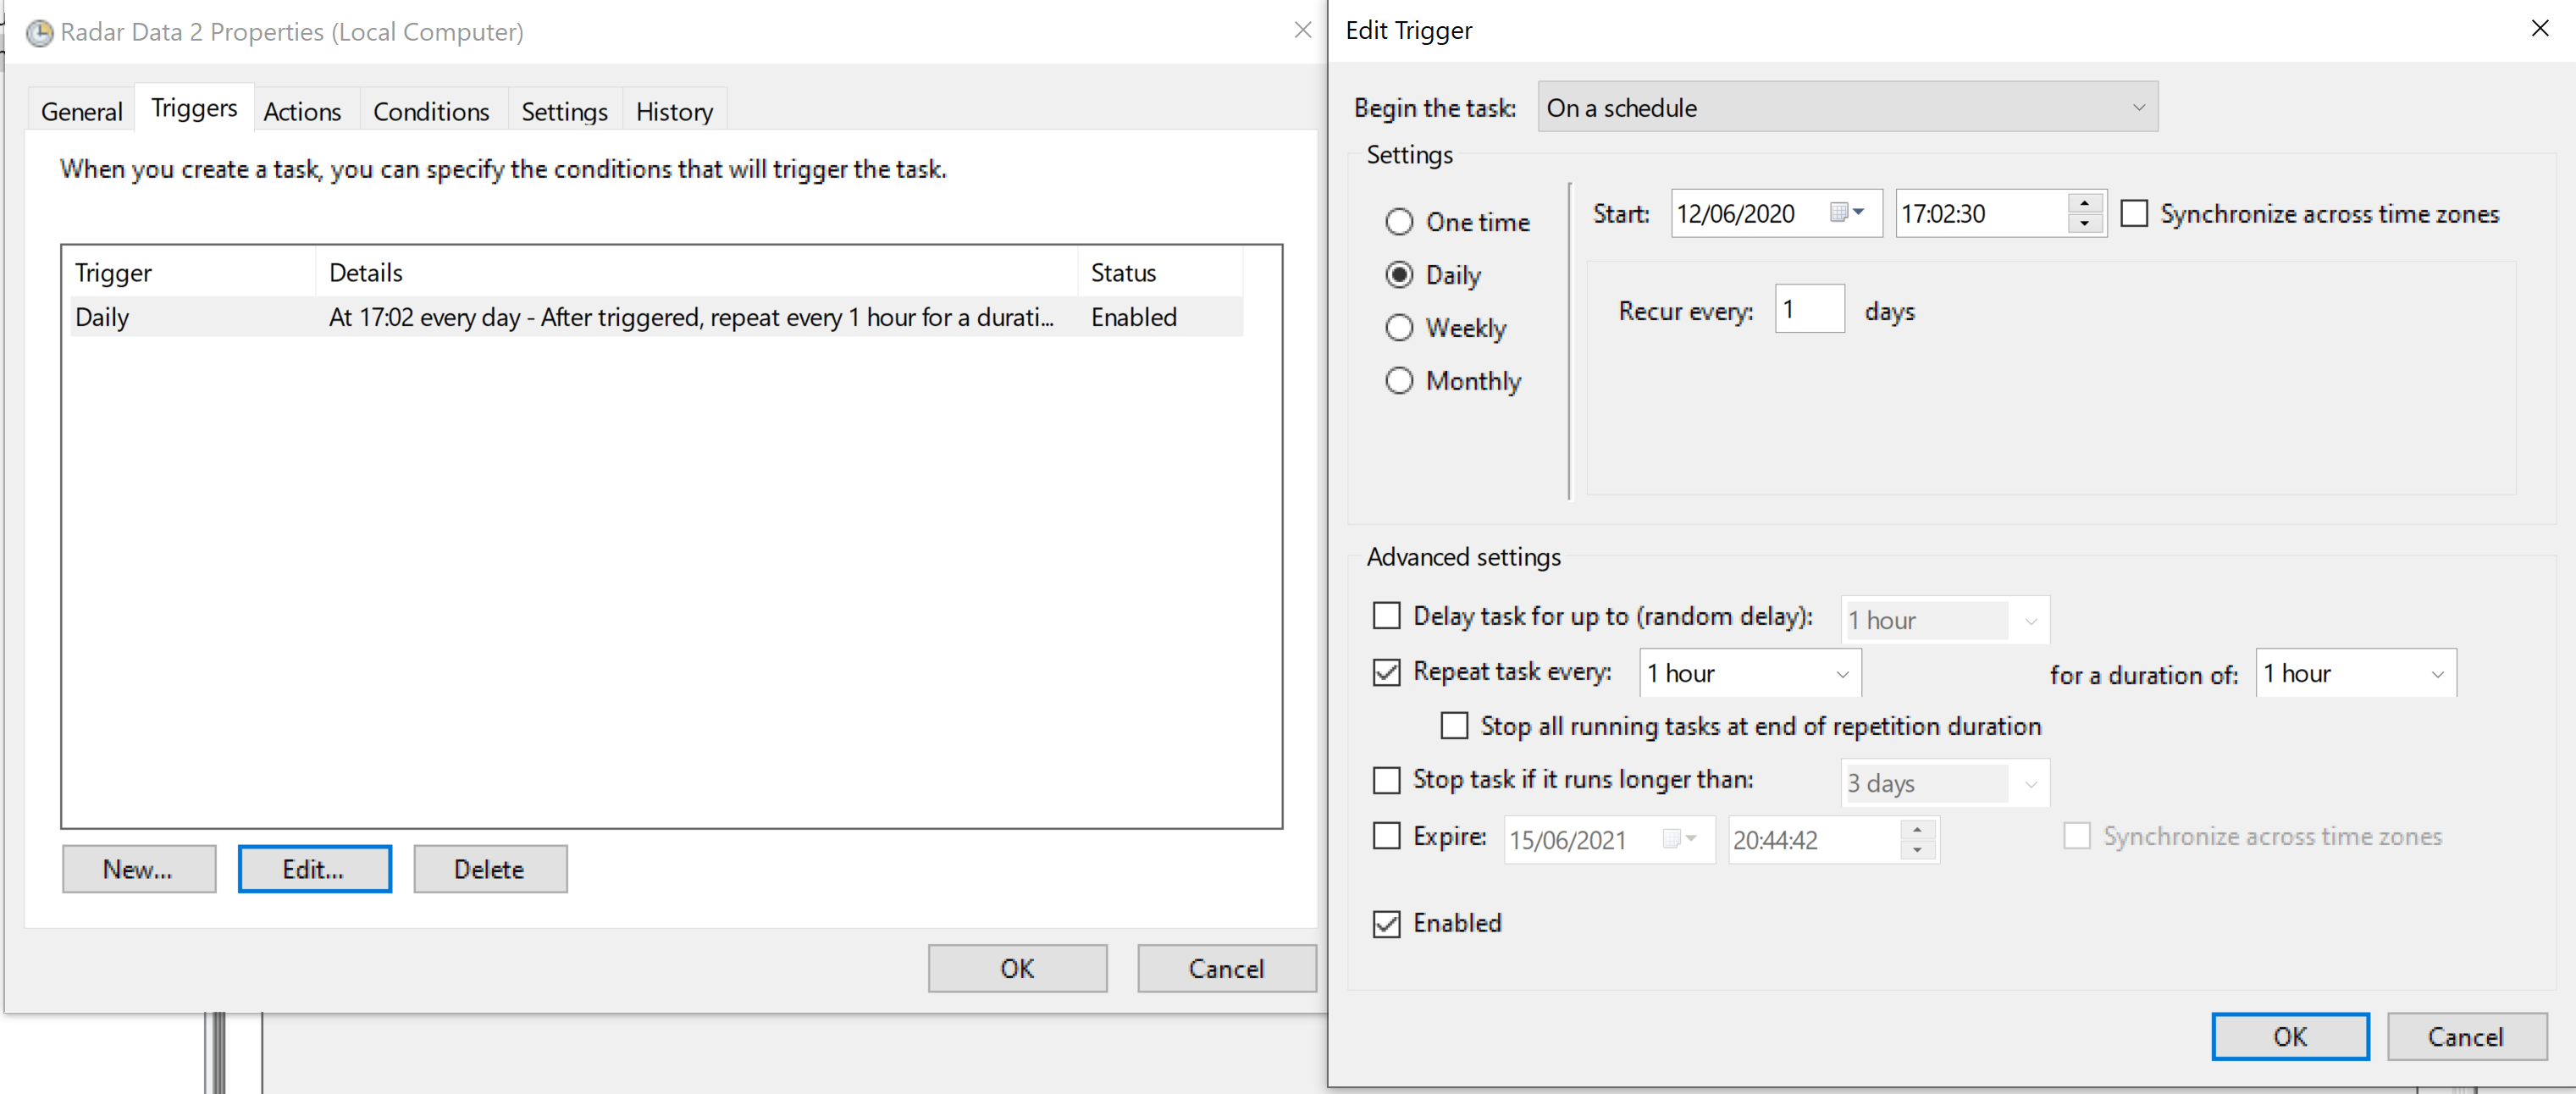Tick Synchronize across time zones near Start

2133,214
